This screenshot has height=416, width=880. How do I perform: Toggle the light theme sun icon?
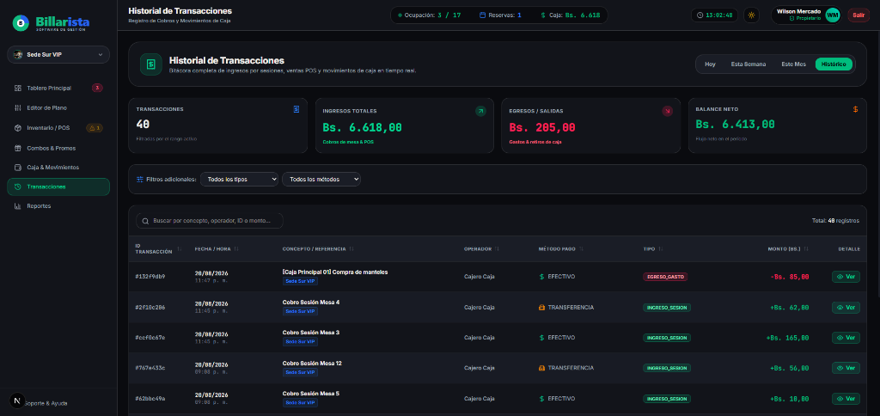(x=751, y=15)
